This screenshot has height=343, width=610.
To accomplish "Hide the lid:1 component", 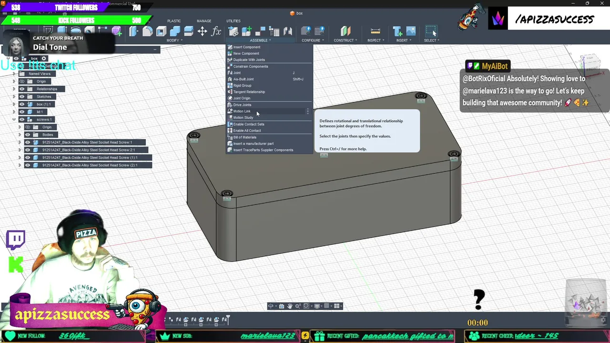I will click(22, 112).
